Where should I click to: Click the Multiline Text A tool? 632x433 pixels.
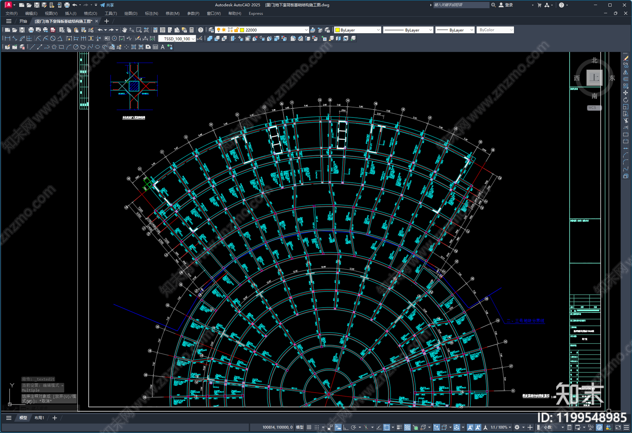[x=162, y=47]
